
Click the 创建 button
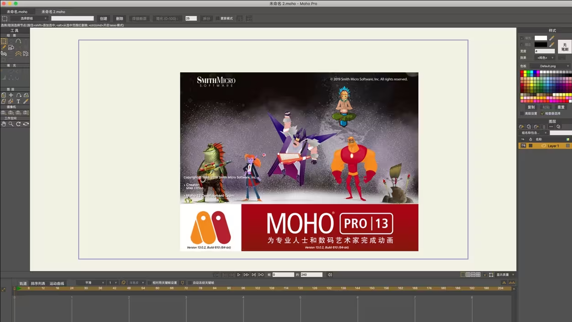tap(103, 19)
